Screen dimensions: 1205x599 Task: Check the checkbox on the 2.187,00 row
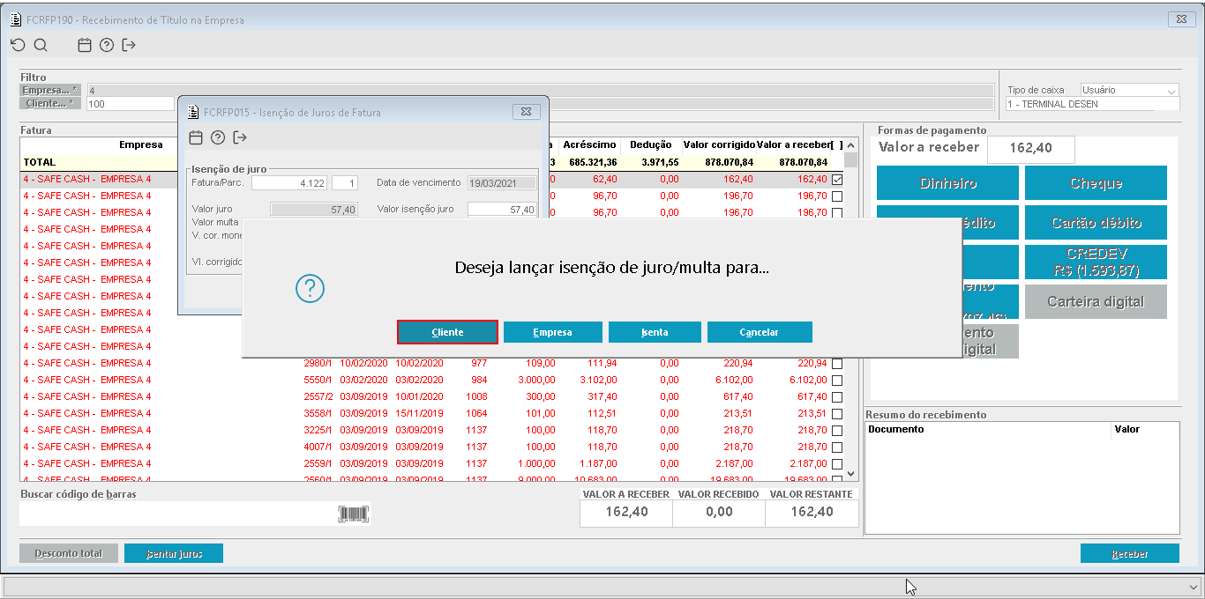pos(837,463)
